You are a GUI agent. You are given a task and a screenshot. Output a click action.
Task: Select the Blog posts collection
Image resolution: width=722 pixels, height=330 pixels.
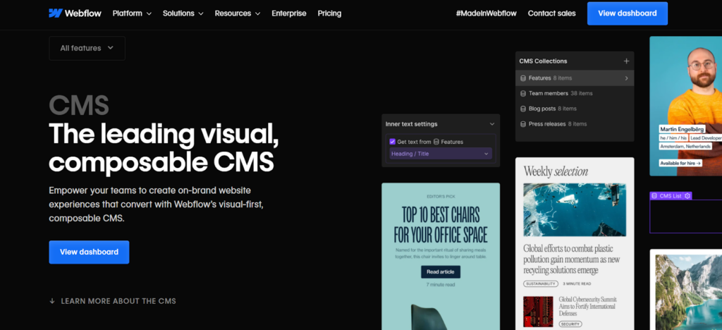coord(575,109)
